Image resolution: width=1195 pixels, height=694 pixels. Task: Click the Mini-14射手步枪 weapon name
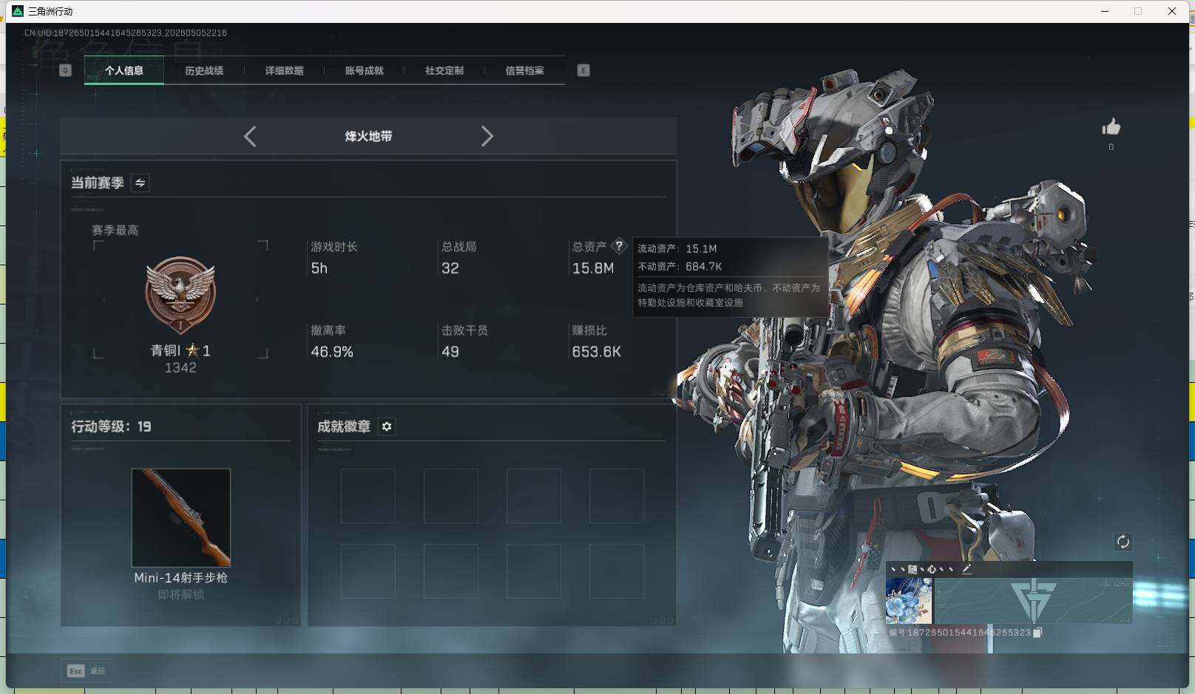pyautogui.click(x=180, y=577)
